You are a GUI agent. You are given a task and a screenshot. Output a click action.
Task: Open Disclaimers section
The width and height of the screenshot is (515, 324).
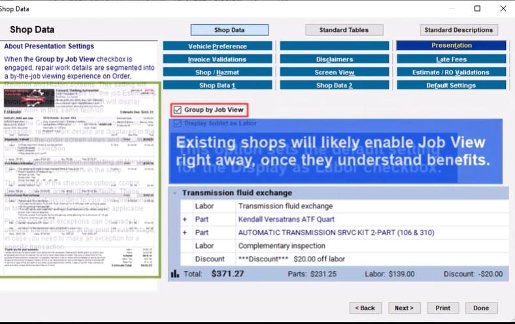point(335,59)
